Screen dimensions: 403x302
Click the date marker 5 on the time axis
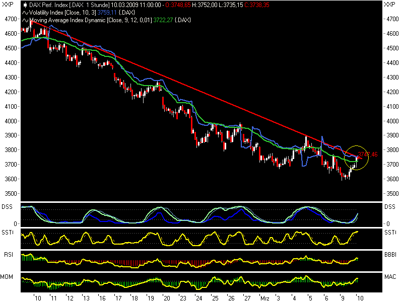310,298
